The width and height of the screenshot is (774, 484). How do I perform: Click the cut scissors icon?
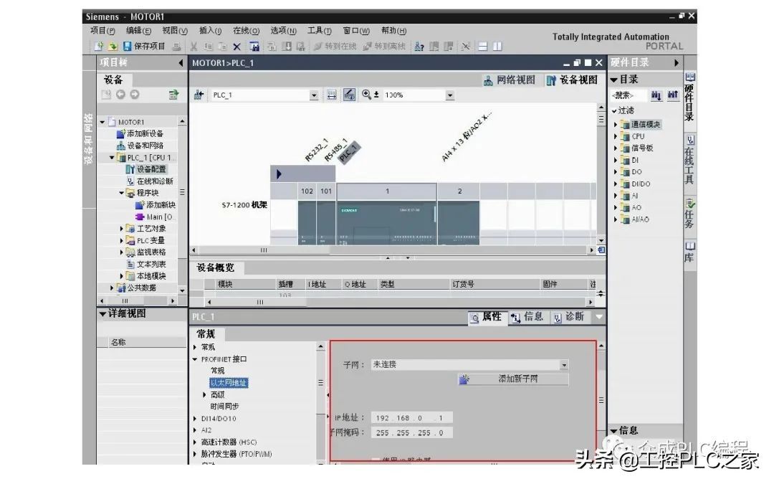pyautogui.click(x=194, y=47)
